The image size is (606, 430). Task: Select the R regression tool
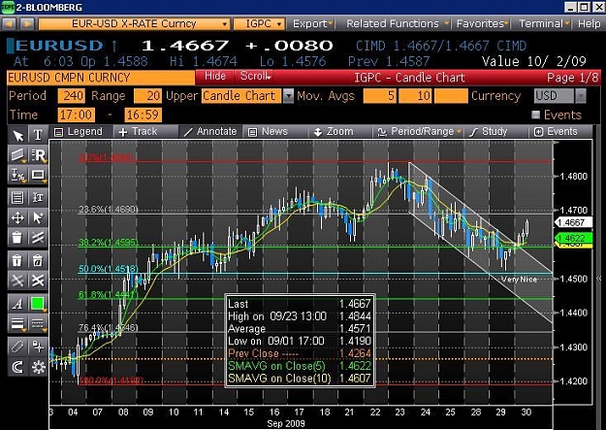pyautogui.click(x=38, y=155)
